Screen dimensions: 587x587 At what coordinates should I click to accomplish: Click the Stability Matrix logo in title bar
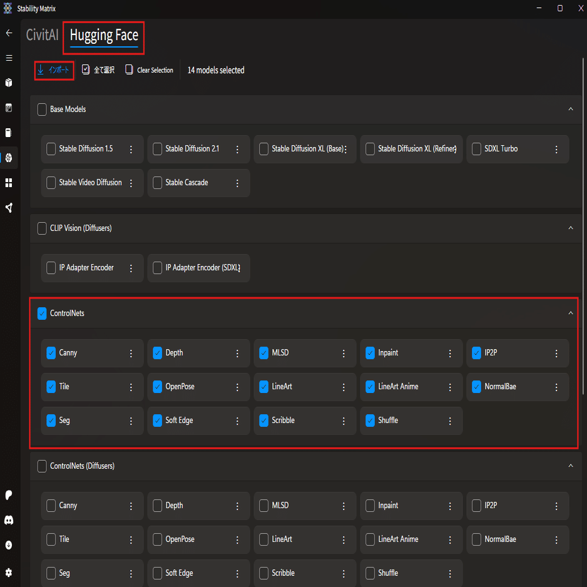coord(8,8)
